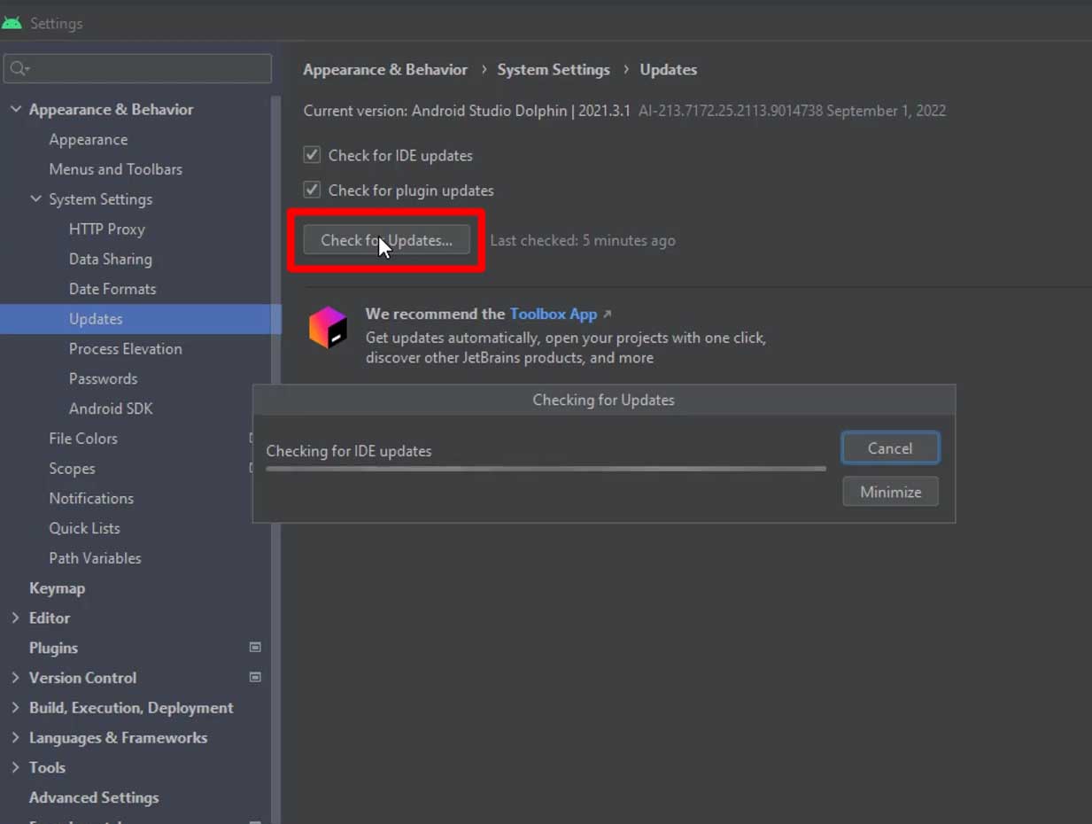Click Appearance & Behavior in the breadcrumb
This screenshot has width=1092, height=824.
[385, 69]
